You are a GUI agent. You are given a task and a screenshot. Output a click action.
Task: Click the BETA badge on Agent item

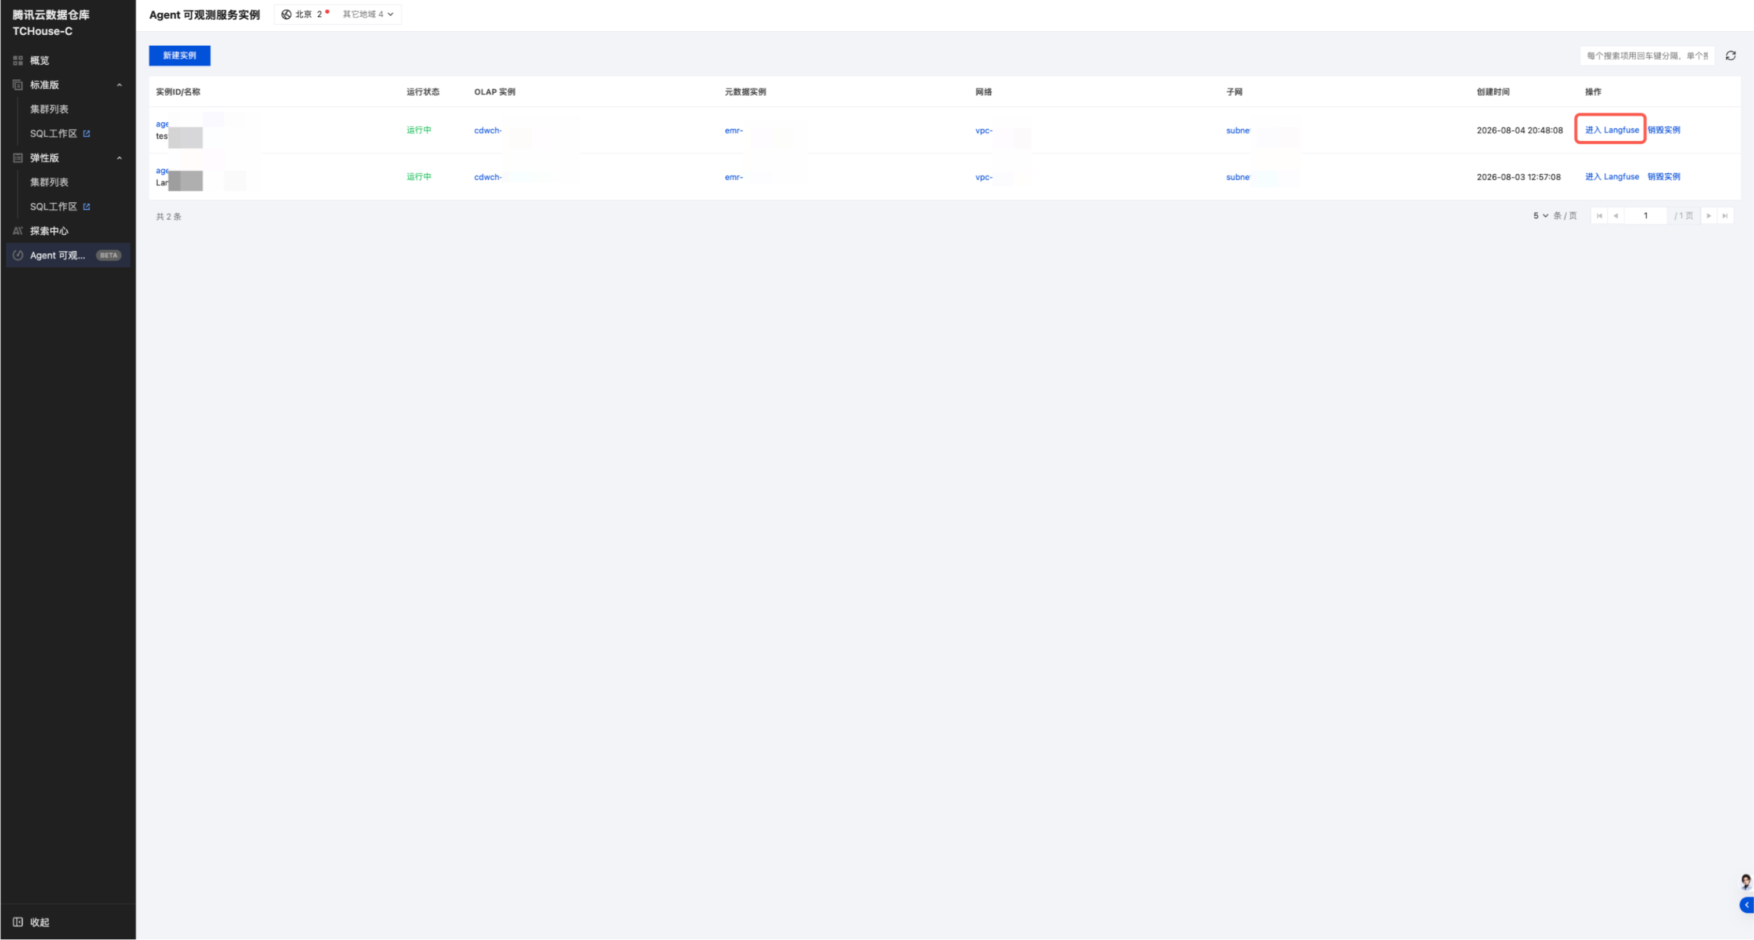click(x=108, y=255)
